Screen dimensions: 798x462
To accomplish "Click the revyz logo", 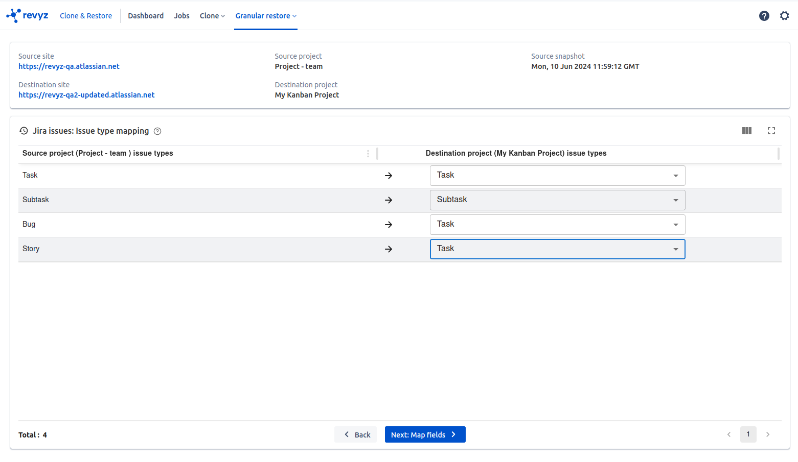I will pos(27,15).
